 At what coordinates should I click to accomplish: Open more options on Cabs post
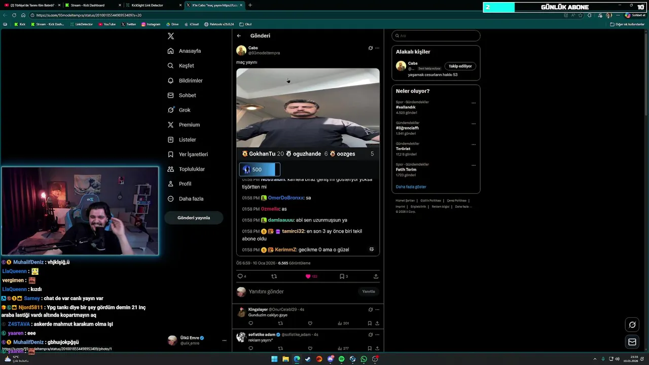point(377,48)
